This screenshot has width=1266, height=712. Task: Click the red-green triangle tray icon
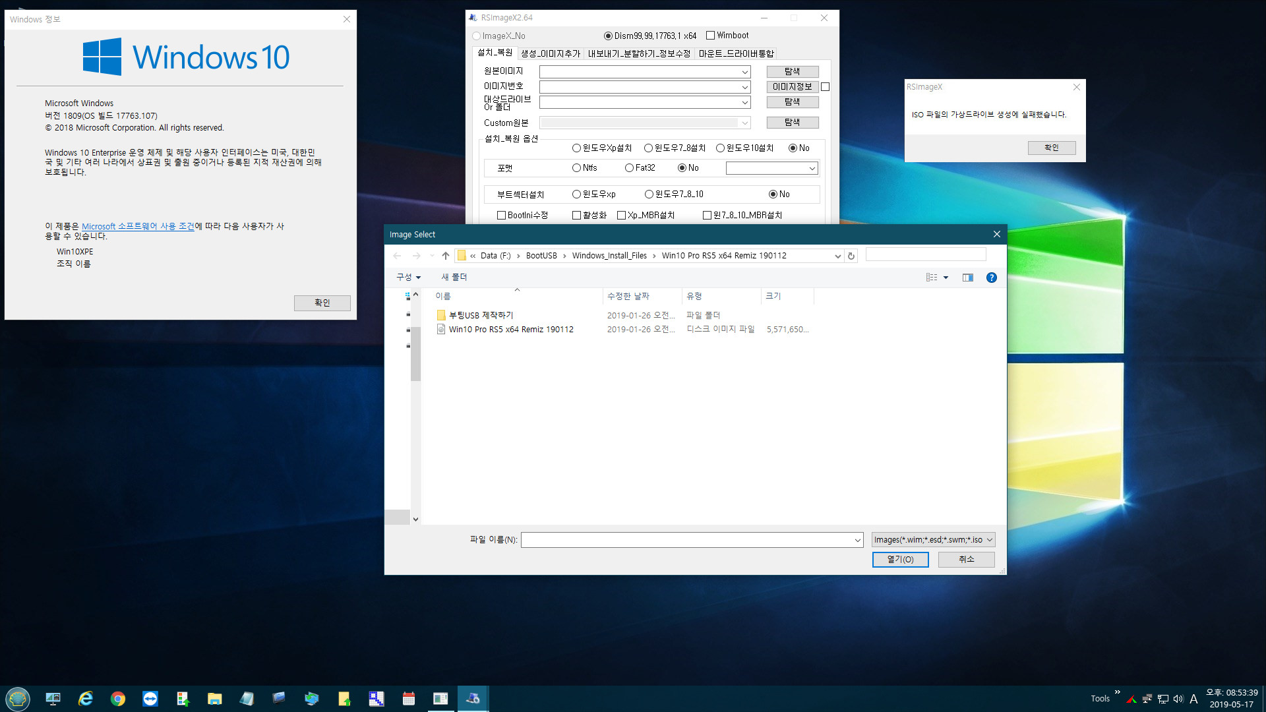pos(1131,699)
